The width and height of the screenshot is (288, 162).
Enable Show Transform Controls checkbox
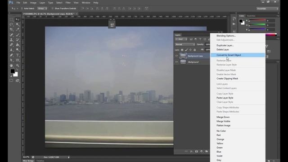52,9
